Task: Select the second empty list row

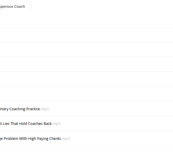Action: 86,49
